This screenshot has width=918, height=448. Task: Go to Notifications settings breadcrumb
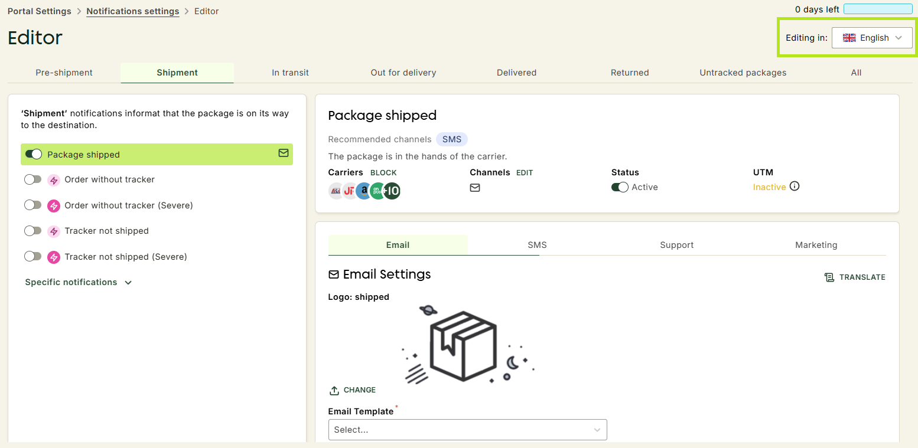[x=133, y=11]
